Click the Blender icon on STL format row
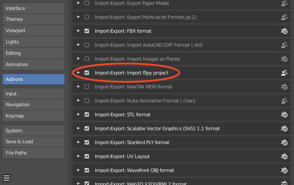 (x=284, y=114)
